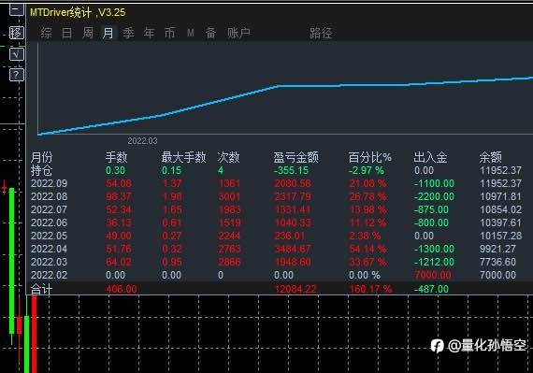This screenshot has height=373, width=533.
Task: Select the 2022.02 month row label
Action: (x=49, y=275)
